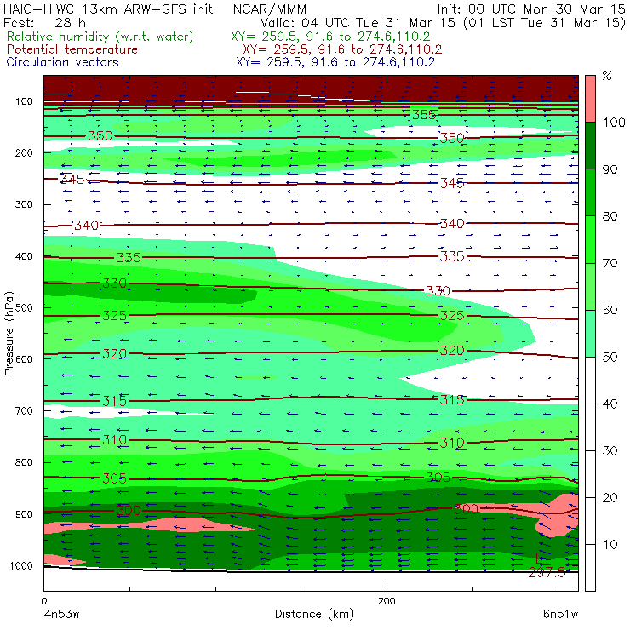Click the '800' tick on the pressure axis
This screenshot has width=630, height=630.
(x=24, y=462)
